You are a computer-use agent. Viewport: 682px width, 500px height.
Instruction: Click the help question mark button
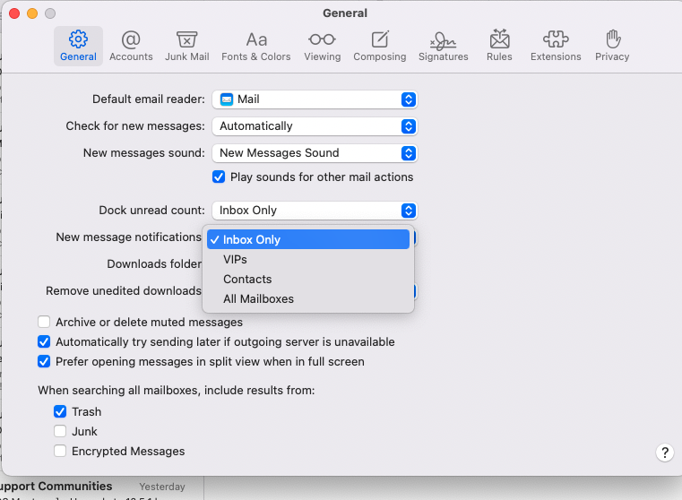click(665, 453)
